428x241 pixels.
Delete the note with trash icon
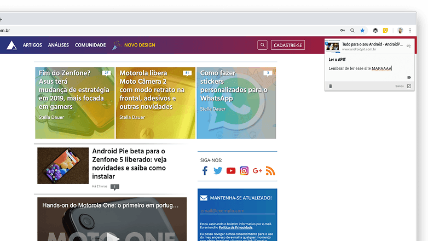pos(330,86)
